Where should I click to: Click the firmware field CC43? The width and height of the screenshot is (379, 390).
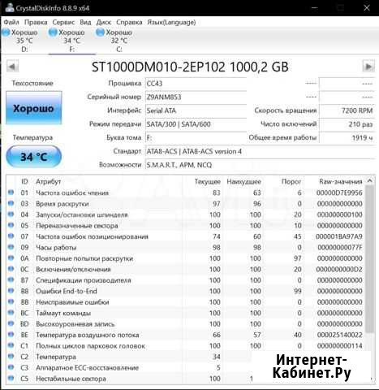pos(196,84)
